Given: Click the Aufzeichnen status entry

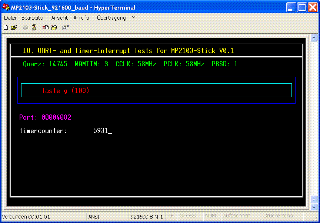Looking at the screenshot, I should click(x=237, y=216).
